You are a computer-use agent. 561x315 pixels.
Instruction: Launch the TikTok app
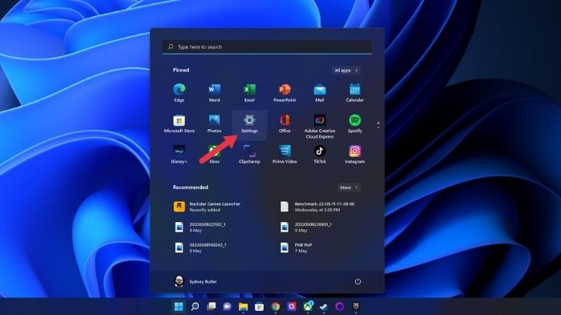[x=320, y=154]
